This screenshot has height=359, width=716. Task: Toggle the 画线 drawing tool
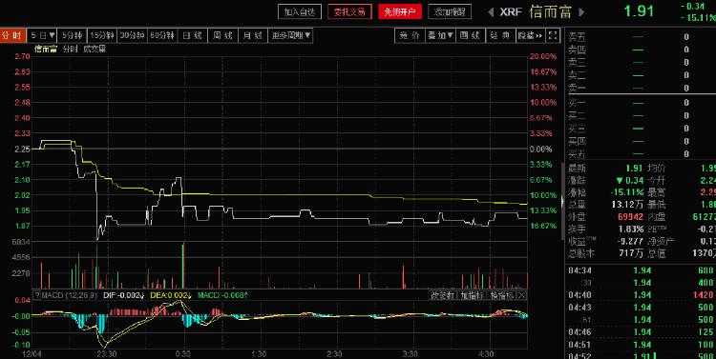tap(470, 35)
